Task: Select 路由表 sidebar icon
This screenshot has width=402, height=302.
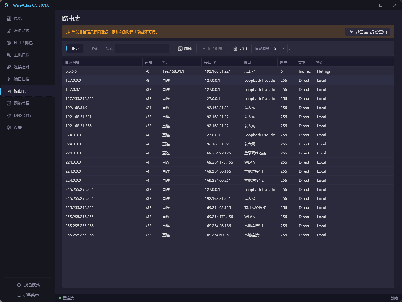Action: 9,91
